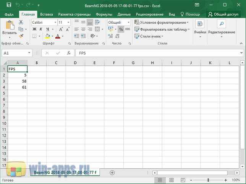Click the Name Box showing A1

17,53
